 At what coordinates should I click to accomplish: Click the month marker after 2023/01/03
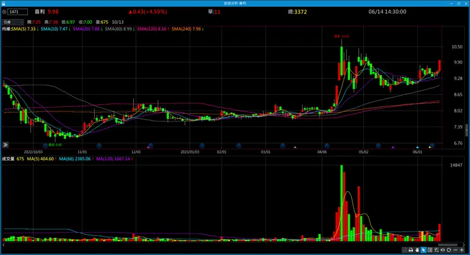point(202,146)
